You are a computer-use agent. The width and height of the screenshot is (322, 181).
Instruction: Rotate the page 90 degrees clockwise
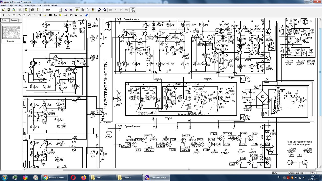[99, 10]
